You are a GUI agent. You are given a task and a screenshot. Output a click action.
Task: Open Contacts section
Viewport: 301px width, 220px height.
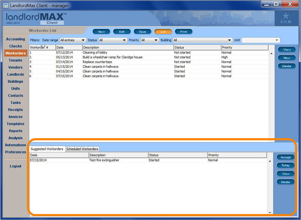point(16,96)
